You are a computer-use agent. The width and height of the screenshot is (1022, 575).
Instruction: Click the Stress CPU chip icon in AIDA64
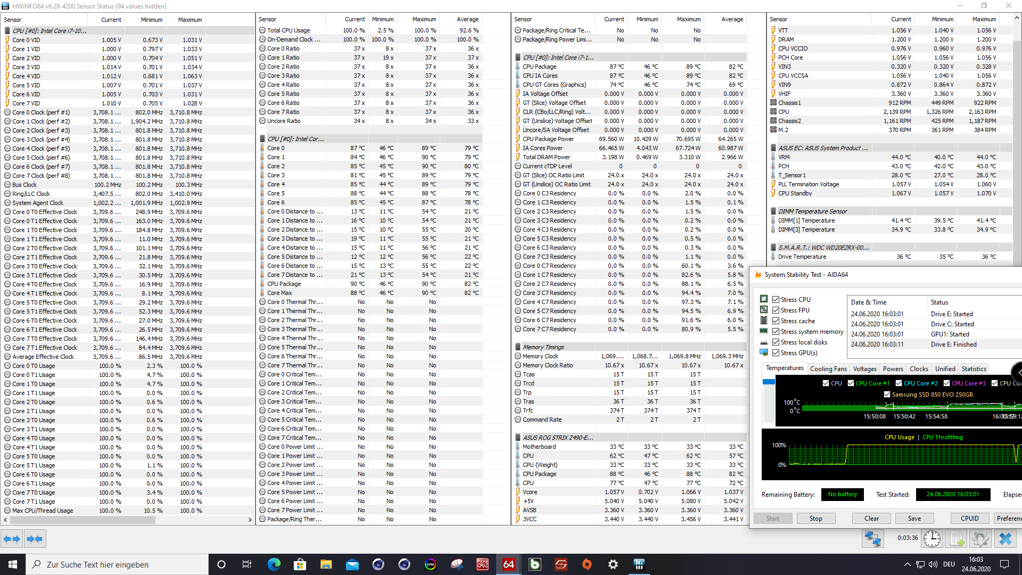click(x=764, y=299)
